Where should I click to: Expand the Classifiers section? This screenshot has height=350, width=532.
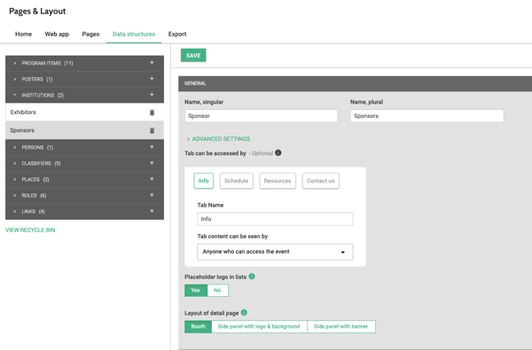click(14, 163)
